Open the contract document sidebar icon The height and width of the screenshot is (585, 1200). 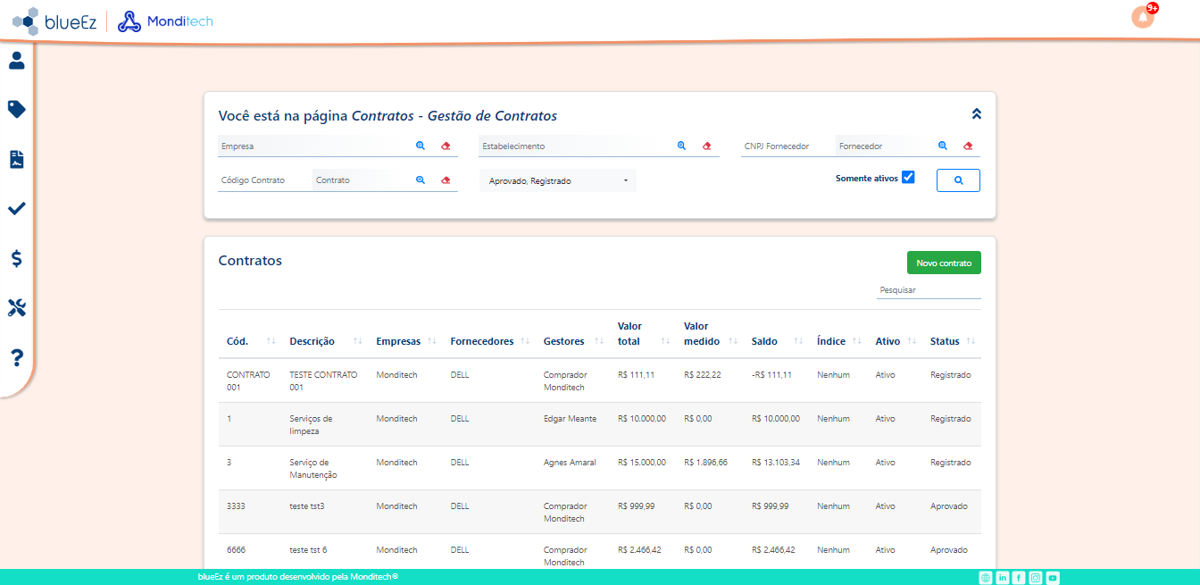pyautogui.click(x=16, y=159)
